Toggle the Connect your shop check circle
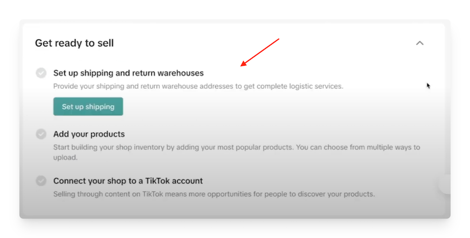Image resolution: width=470 pixels, height=238 pixels. pyautogui.click(x=41, y=181)
